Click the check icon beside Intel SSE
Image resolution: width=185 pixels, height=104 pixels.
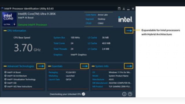coord(5,83)
